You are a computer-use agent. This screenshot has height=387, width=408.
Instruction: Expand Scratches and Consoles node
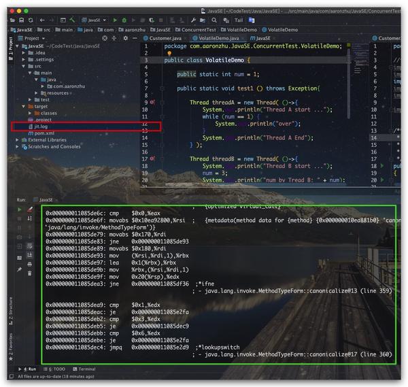point(17,147)
